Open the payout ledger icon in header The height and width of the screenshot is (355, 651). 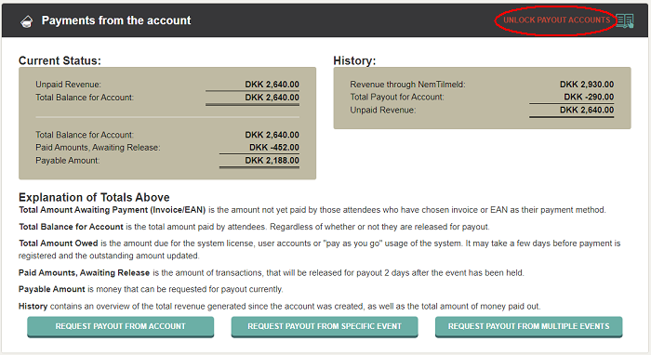624,20
